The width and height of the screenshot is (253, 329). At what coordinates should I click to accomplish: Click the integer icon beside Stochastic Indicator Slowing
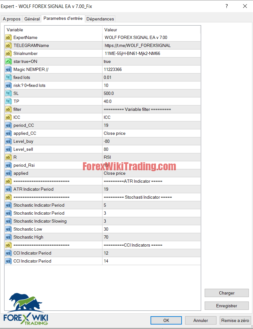point(8,221)
